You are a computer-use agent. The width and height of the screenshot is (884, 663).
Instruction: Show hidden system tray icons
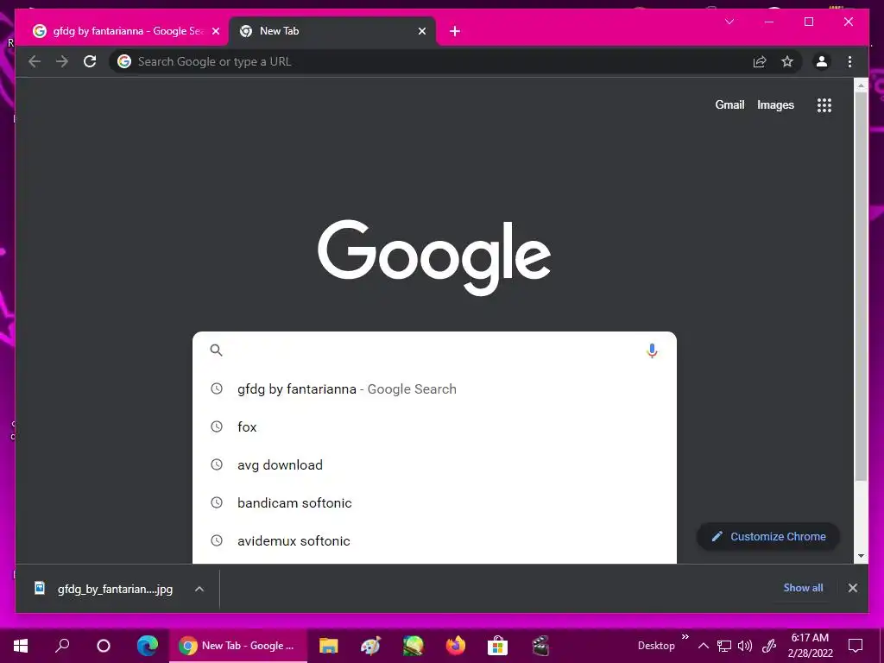pos(703,646)
